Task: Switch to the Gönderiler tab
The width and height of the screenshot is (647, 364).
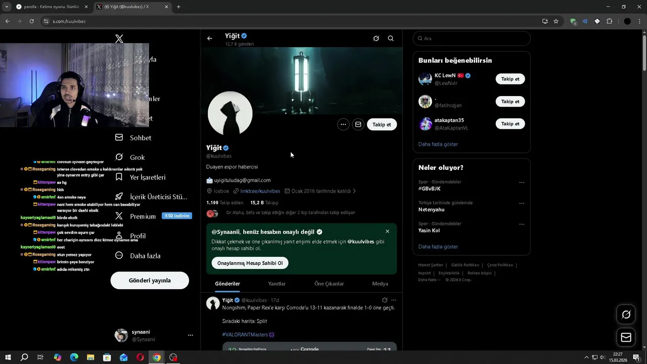Action: click(x=227, y=284)
